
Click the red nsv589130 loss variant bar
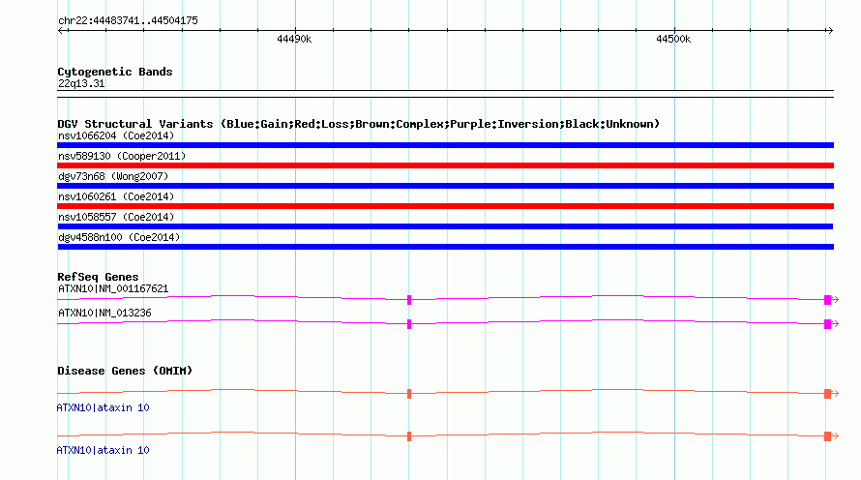pyautogui.click(x=445, y=165)
